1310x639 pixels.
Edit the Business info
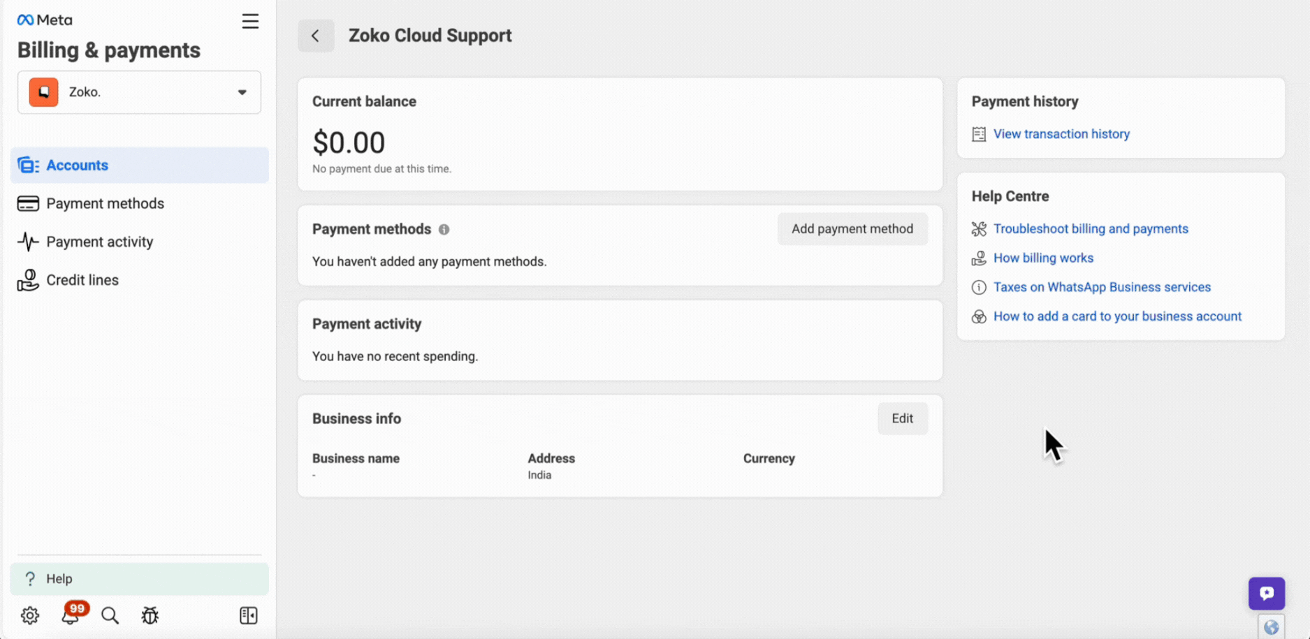pyautogui.click(x=902, y=418)
